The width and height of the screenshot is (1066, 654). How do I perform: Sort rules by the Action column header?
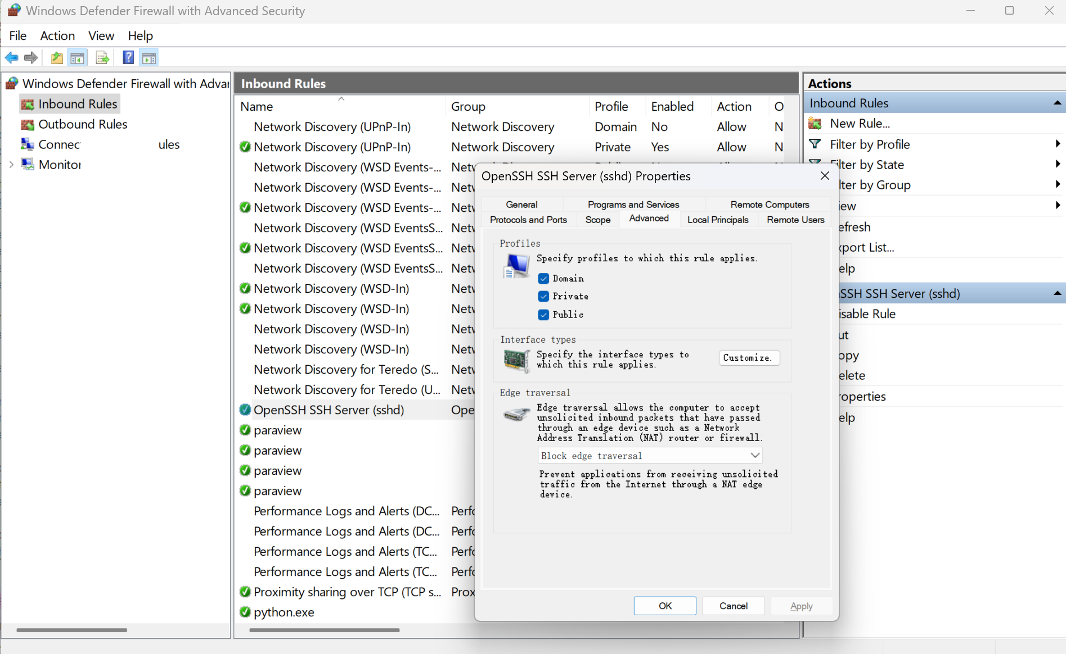tap(740, 106)
